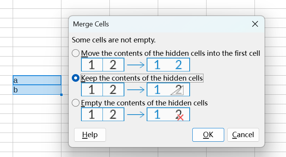Click the 'Merge Cells' dialog title bar

[x=160, y=24]
